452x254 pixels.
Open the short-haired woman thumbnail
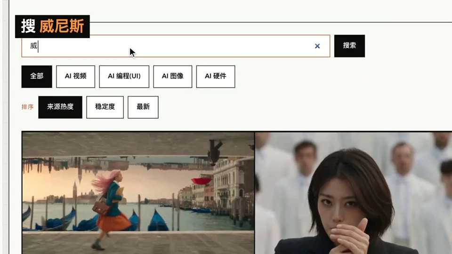click(x=354, y=193)
